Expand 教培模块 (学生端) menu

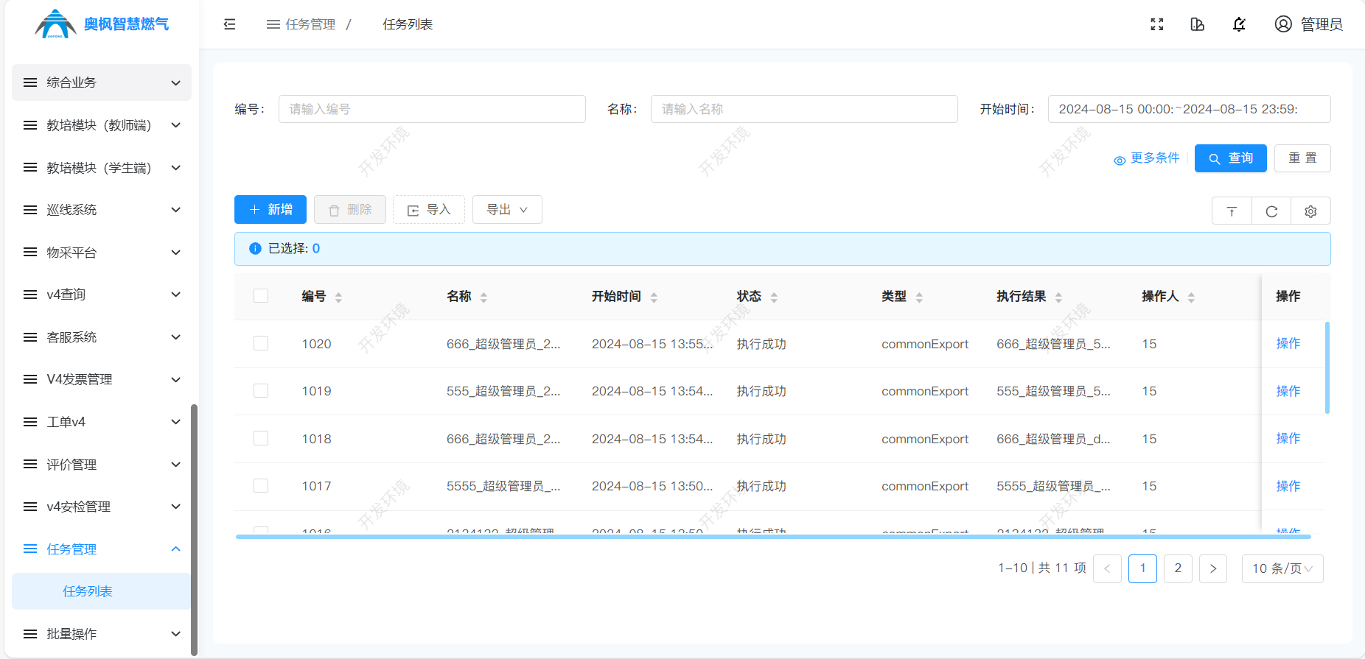tap(102, 168)
